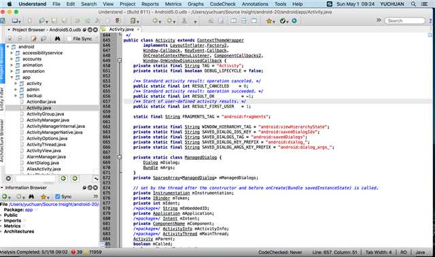Screen dimensions: 435x257
Task: Collapse the code fold at line 649
Action: pos(120,61)
